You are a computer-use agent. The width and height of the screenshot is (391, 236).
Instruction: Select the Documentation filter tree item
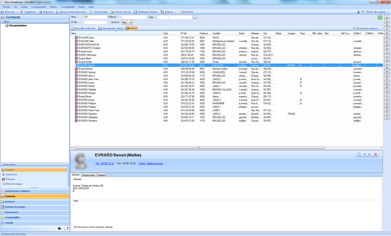pos(18,25)
